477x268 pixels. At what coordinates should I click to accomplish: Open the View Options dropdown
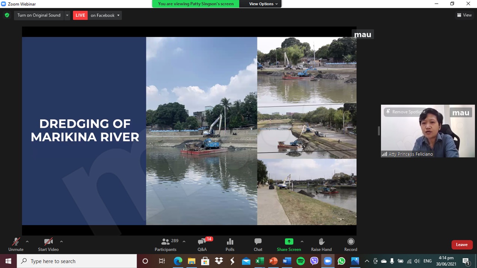[x=263, y=4]
